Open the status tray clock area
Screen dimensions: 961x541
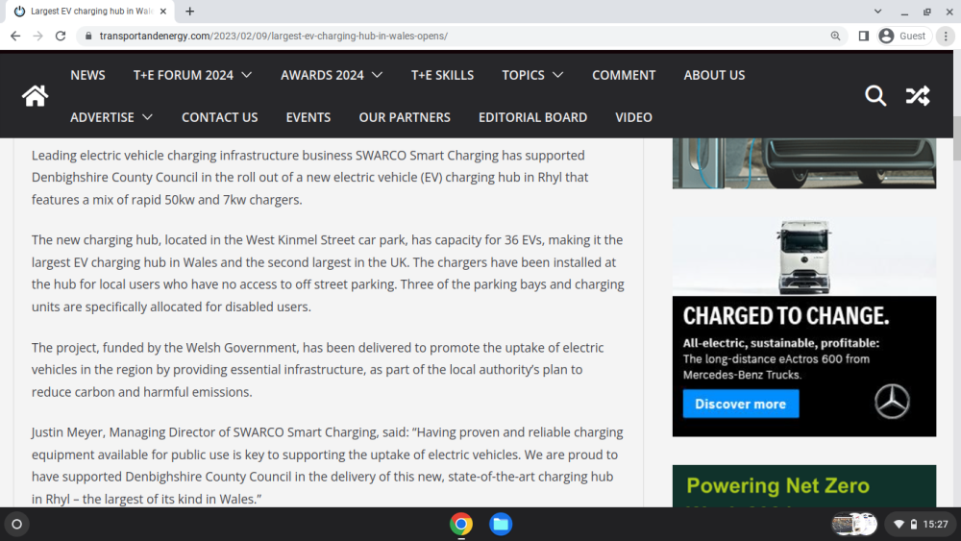[920, 524]
